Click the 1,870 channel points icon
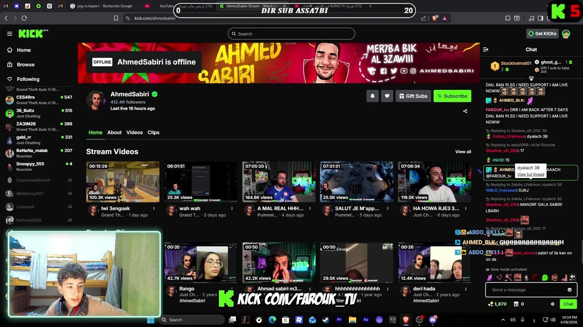 point(497,304)
